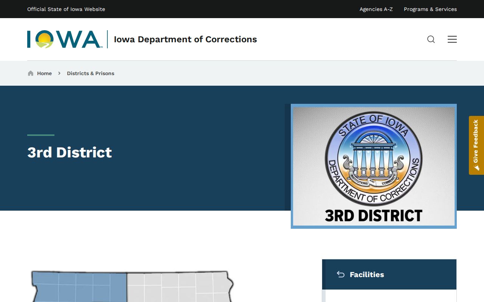Open the Agencies A-Z link

[376, 9]
